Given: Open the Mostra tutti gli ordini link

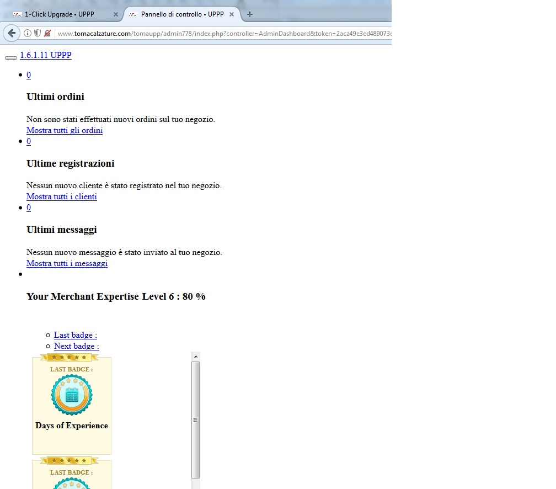Looking at the screenshot, I should 65,130.
